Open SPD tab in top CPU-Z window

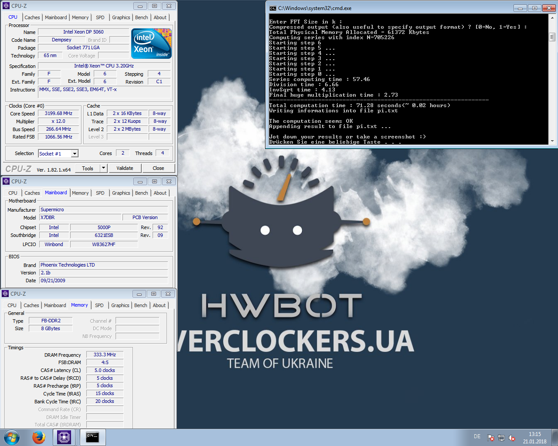(x=100, y=17)
